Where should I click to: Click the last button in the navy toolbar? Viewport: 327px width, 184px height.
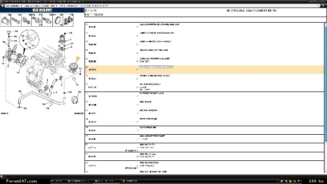point(49,10)
